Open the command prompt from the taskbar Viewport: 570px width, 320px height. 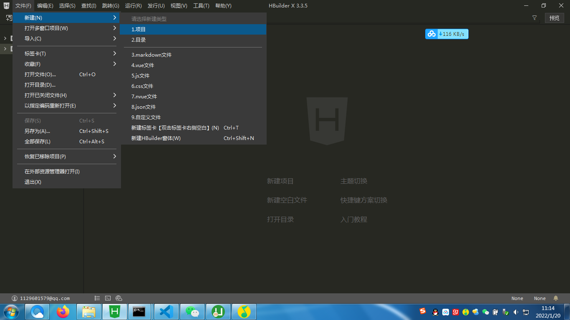coord(141,312)
